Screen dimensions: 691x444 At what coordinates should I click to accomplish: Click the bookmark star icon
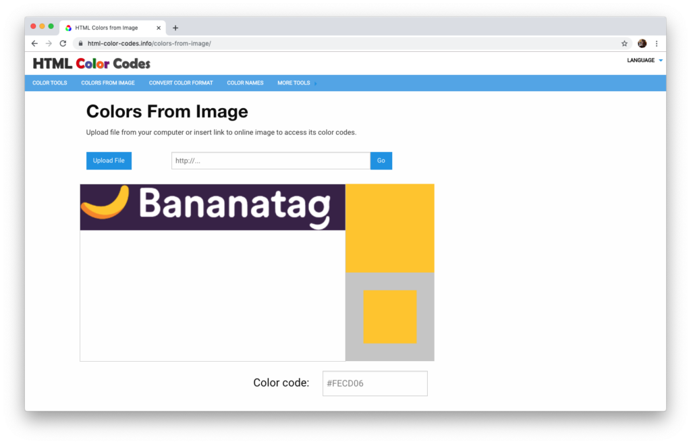(624, 43)
